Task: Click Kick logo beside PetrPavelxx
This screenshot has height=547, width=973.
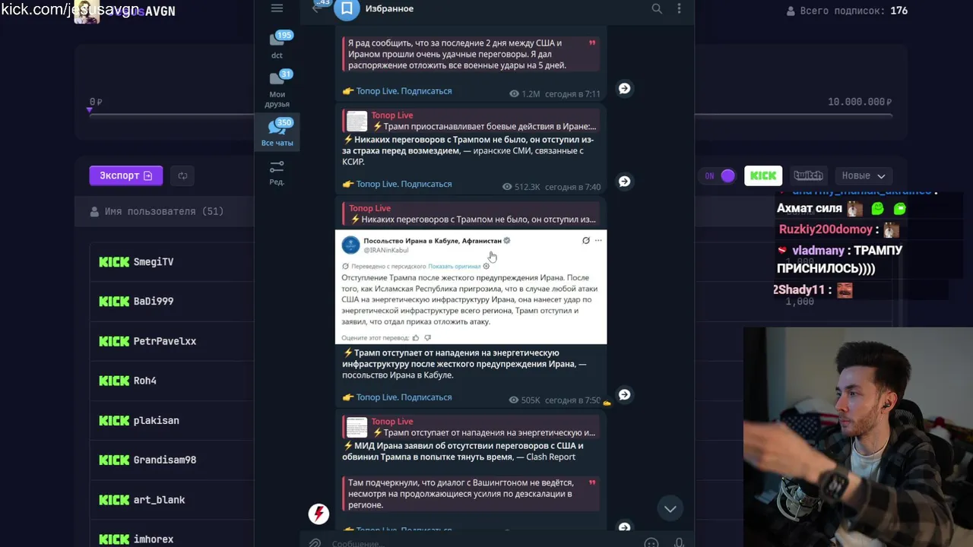Action: click(x=114, y=341)
